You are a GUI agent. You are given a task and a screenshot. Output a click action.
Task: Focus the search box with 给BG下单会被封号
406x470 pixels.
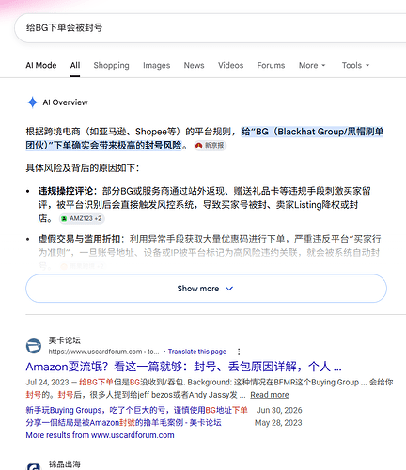point(210,28)
